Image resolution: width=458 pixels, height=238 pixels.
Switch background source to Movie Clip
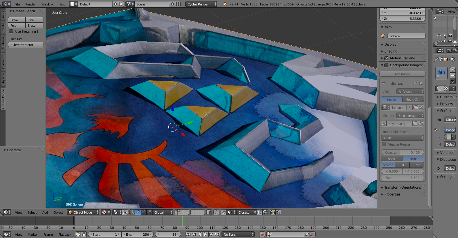(x=413, y=100)
